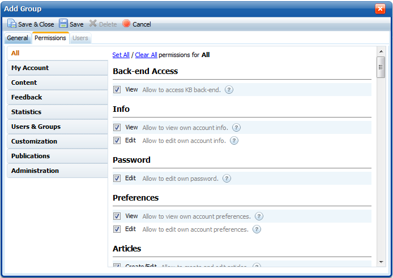Click the Articles section heading
The width and height of the screenshot is (393, 278).
(x=127, y=249)
